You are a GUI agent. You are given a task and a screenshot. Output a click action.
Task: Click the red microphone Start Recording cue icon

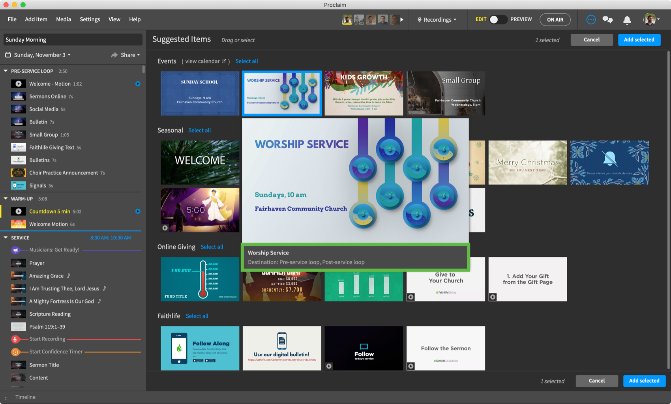pyautogui.click(x=15, y=339)
